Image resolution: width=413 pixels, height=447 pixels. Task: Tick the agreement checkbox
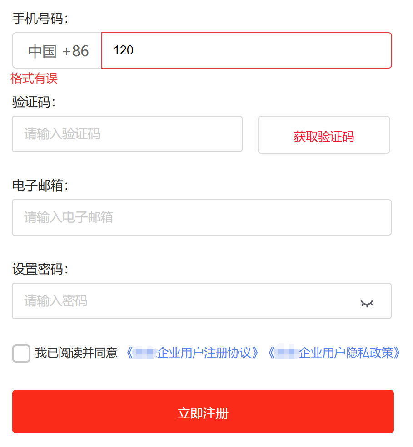click(21, 354)
